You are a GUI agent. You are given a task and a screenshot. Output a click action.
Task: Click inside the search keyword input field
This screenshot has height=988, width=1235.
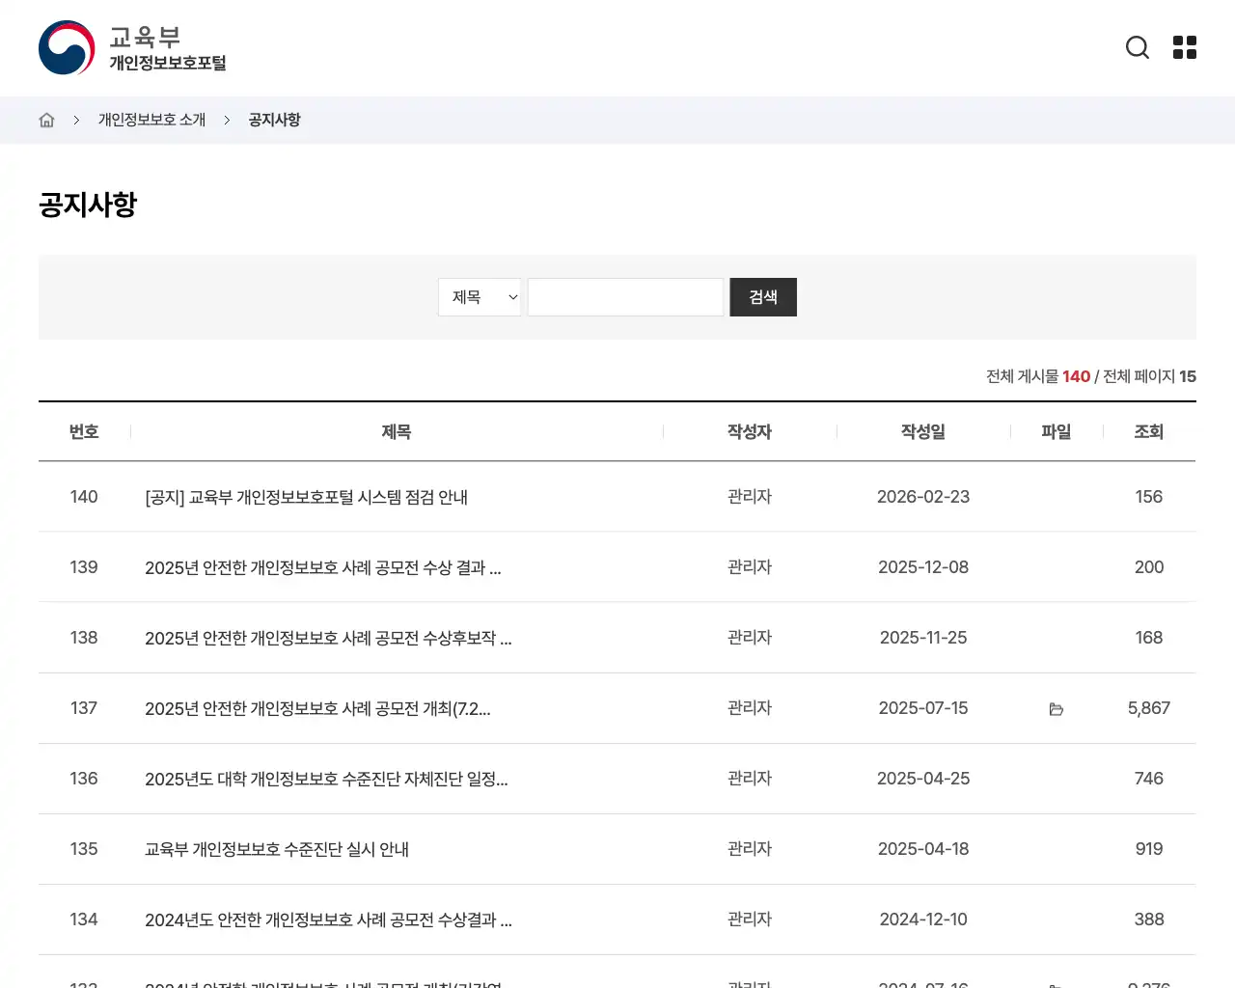[x=625, y=297]
